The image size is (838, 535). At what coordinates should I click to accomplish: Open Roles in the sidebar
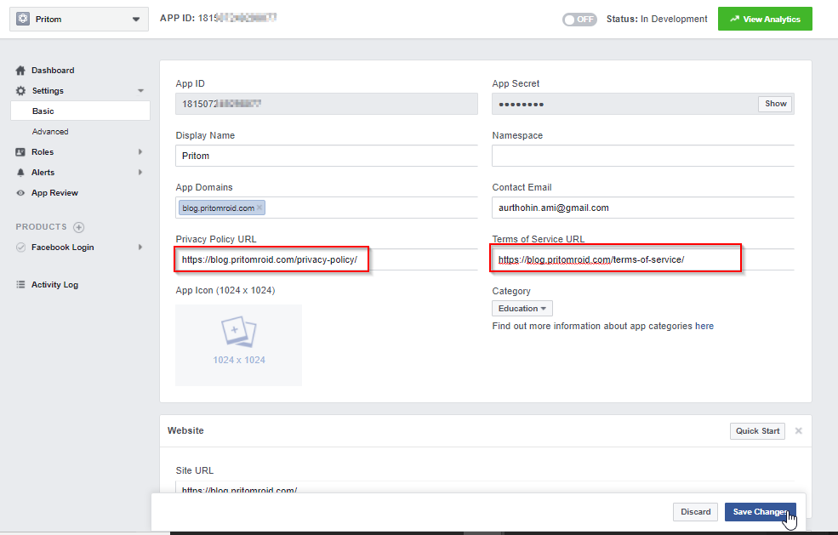click(43, 151)
